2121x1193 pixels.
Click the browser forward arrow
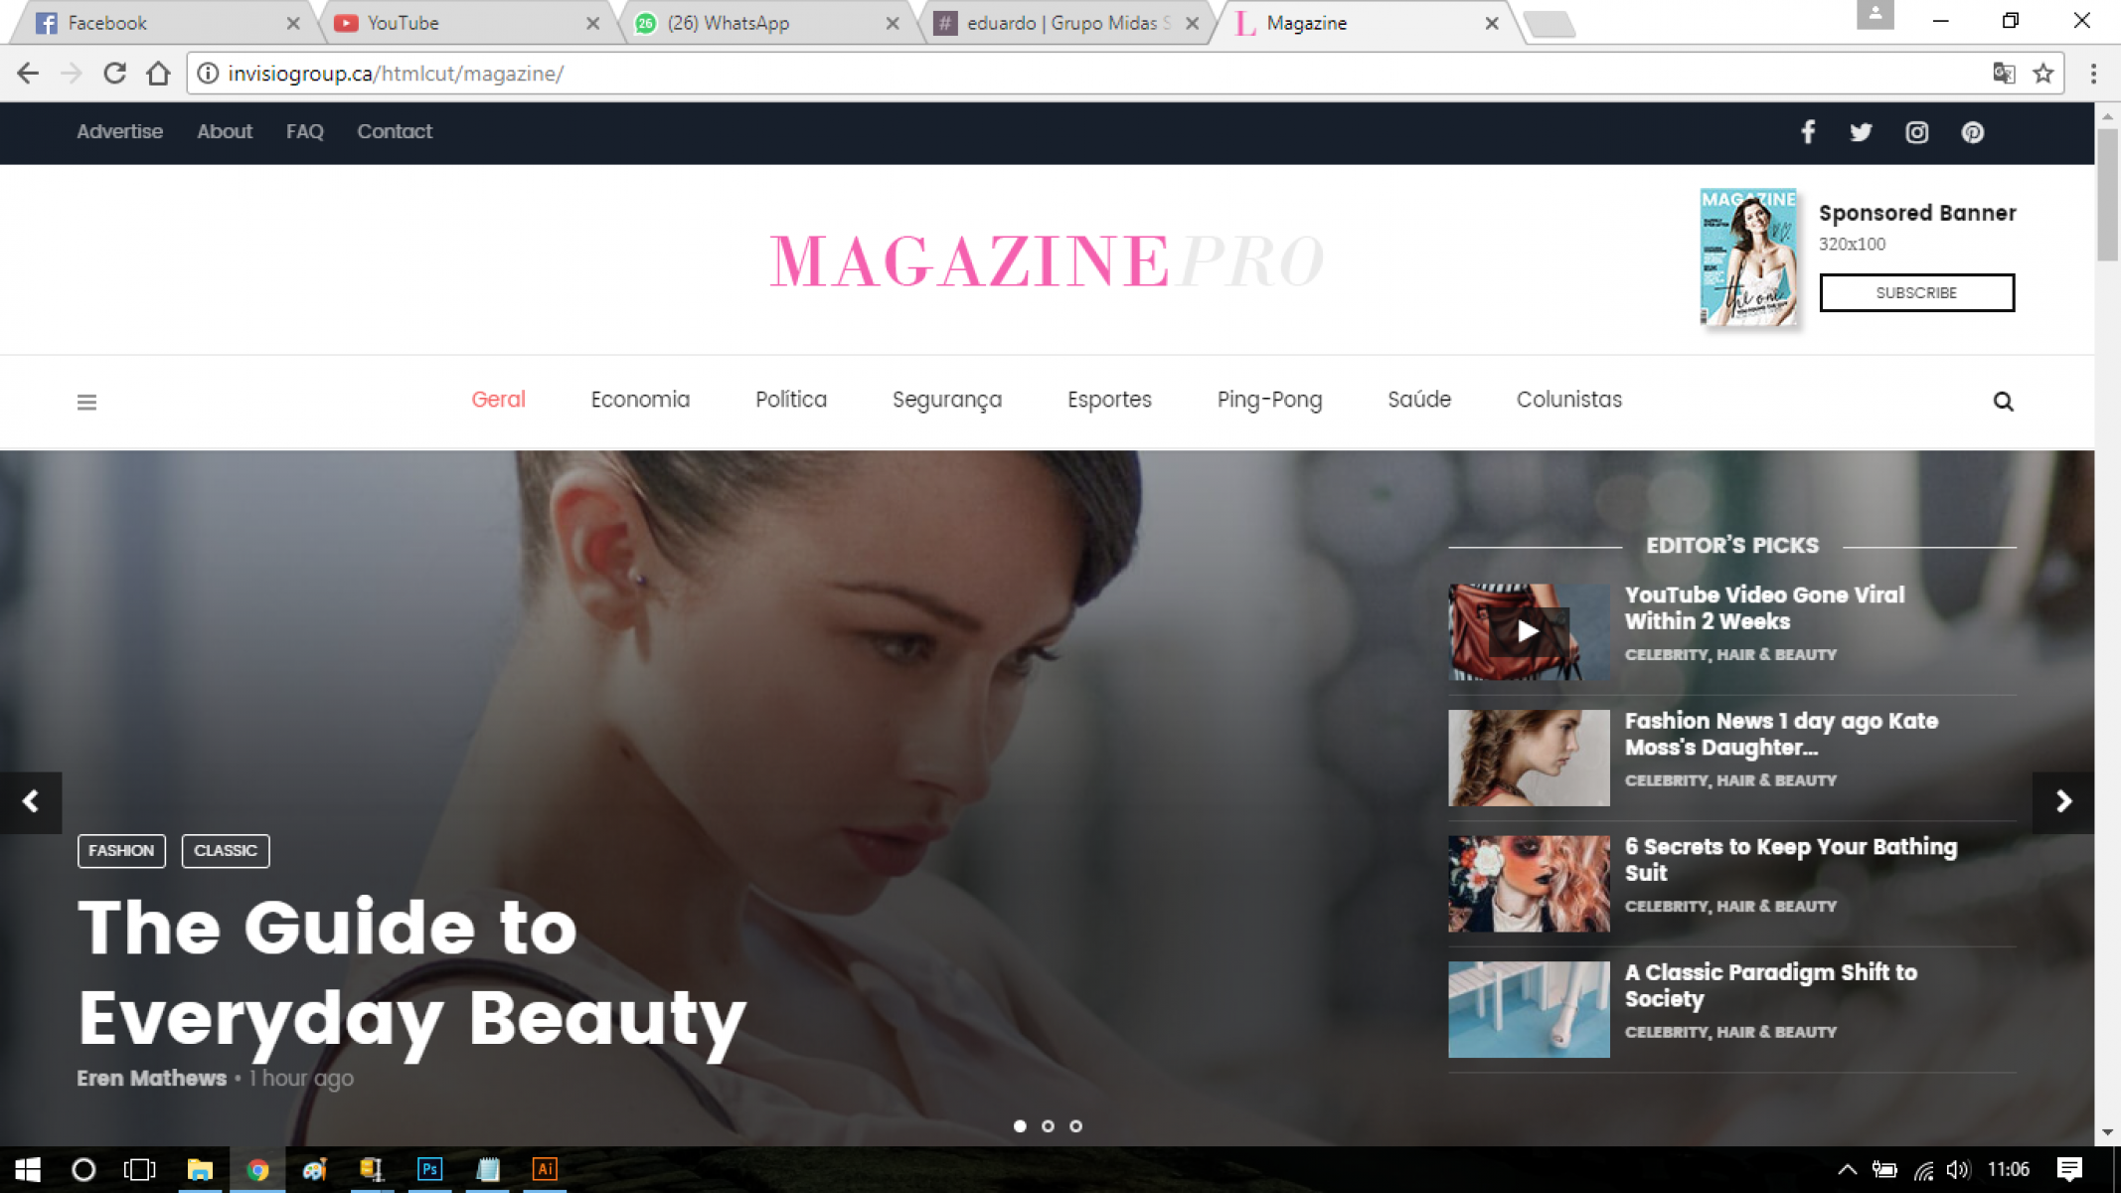pos(71,74)
